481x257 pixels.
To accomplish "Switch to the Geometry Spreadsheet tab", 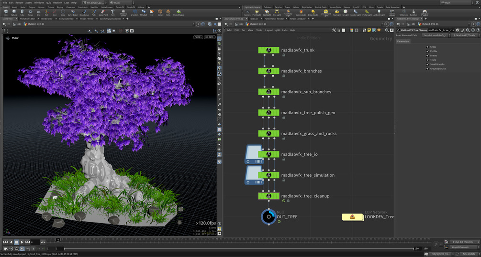I will (x=110, y=19).
